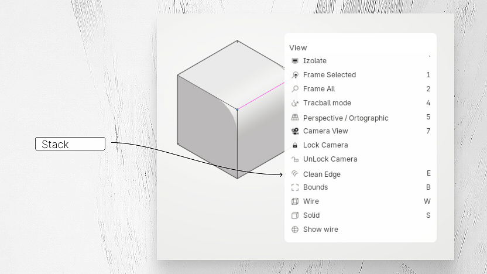The height and width of the screenshot is (274, 487).
Task: Select the magenta highlighted cube edge
Action: point(261,96)
